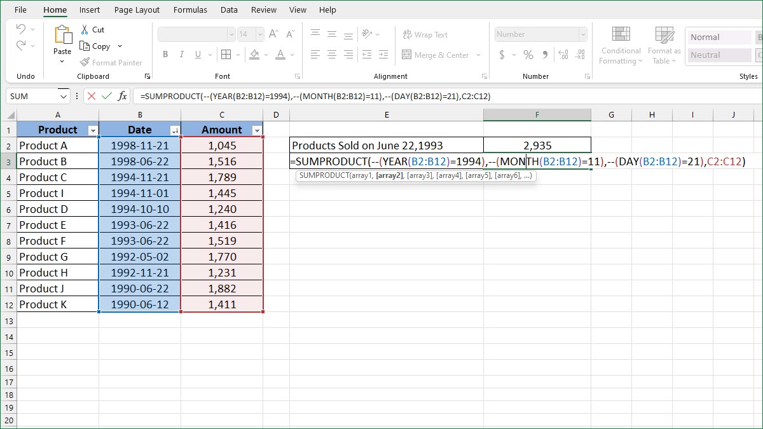Image resolution: width=763 pixels, height=429 pixels.
Task: Click the Paste clipboard icon
Action: [62, 37]
